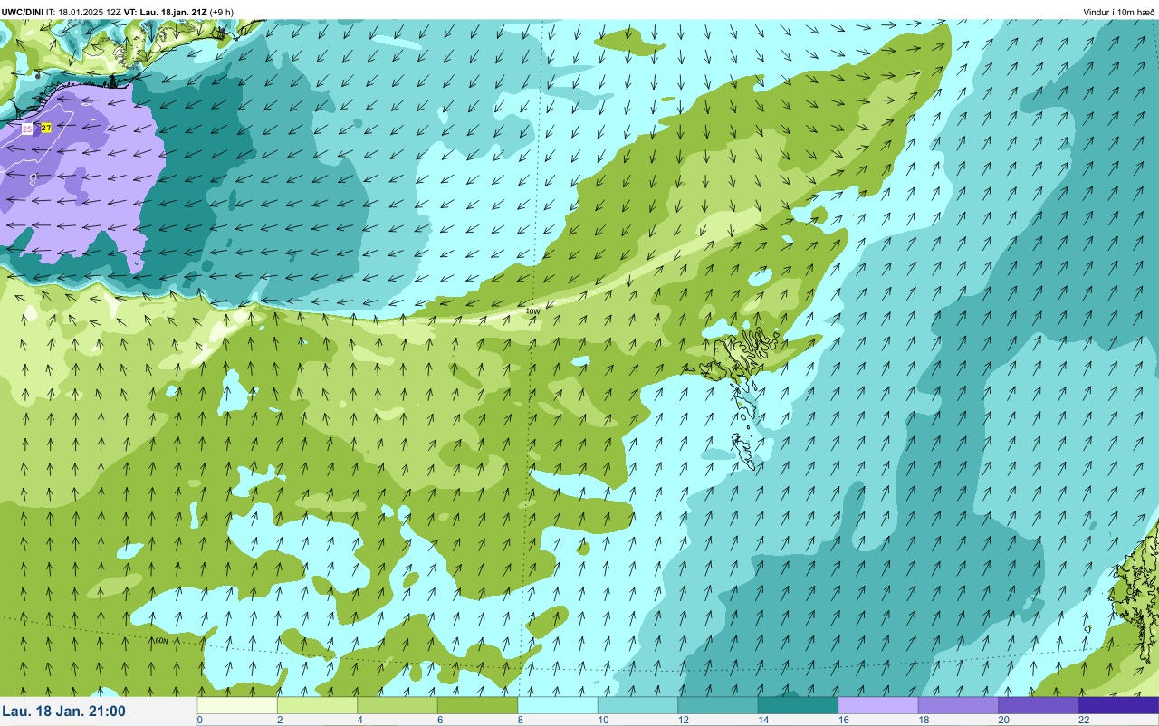Click the 2–4 wind speed legend swatch
Viewport: 1159px width, 726px height.
coord(317,705)
